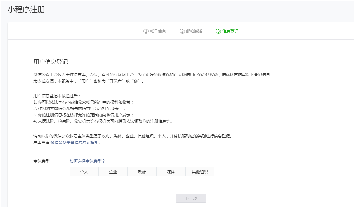Choose 媒体 as the subject type
The image size is (355, 207).
(x=171, y=172)
